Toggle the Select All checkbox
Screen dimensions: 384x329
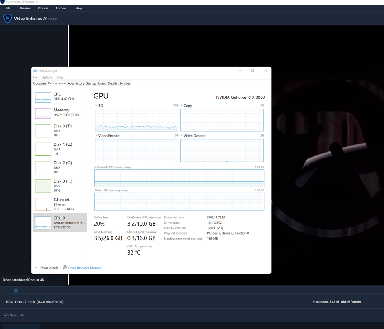click(x=6, y=315)
